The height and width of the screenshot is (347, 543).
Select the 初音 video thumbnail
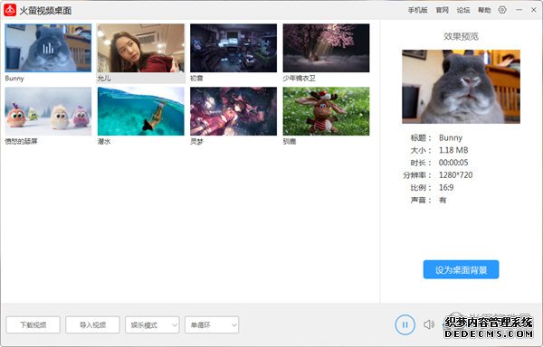pyautogui.click(x=233, y=48)
